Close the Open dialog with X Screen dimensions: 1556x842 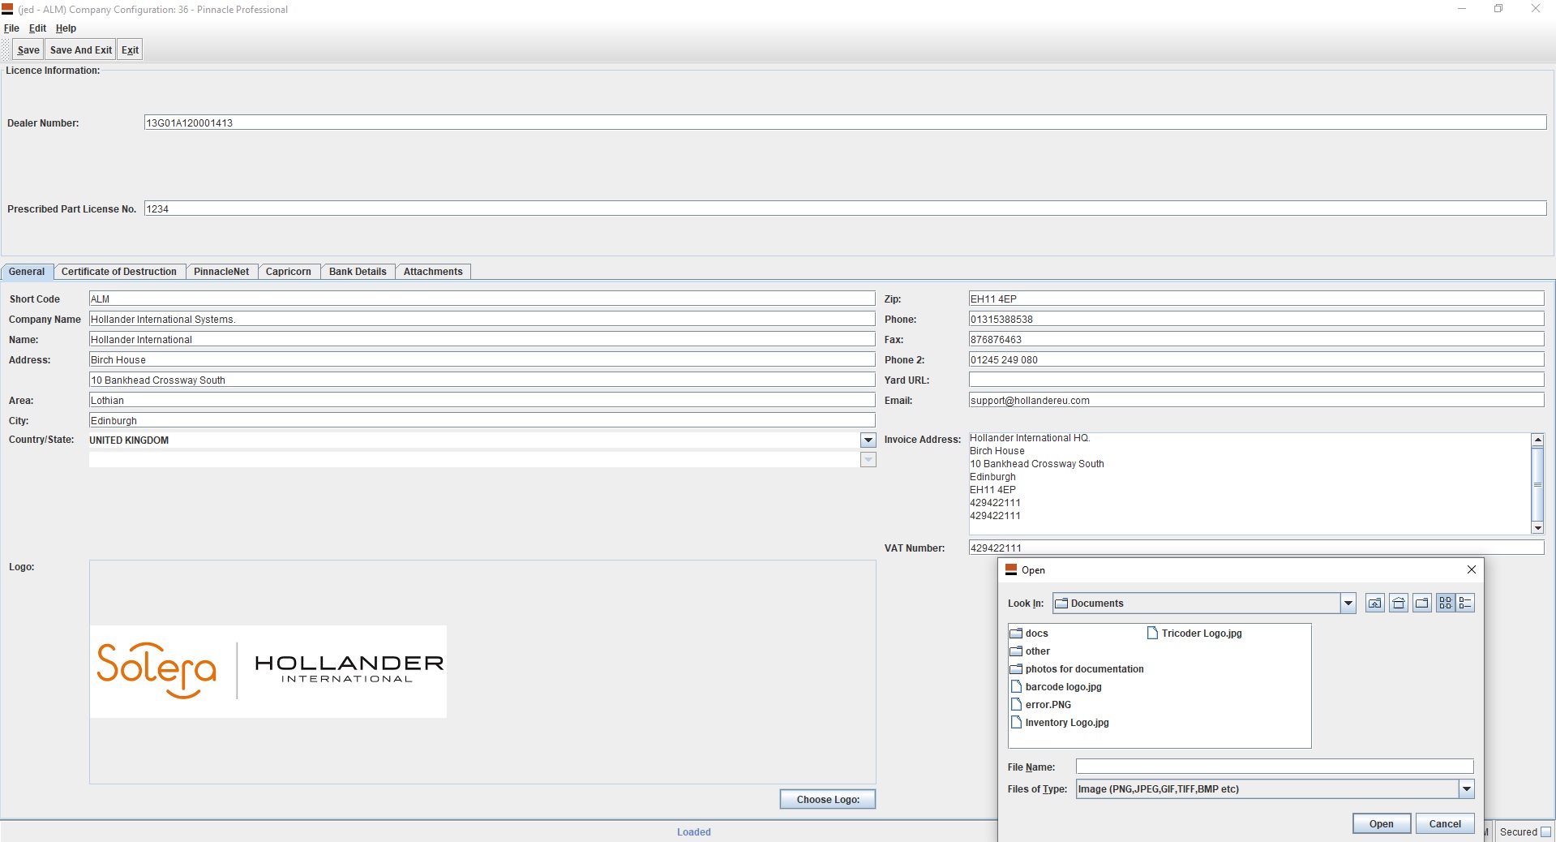point(1472,569)
